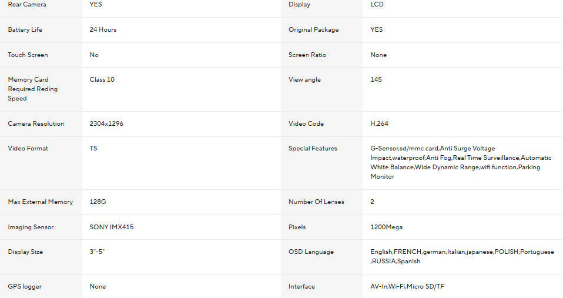The width and height of the screenshot is (563, 298).
Task: Click the SONY IMX415 imaging sensor value
Action: click(112, 227)
